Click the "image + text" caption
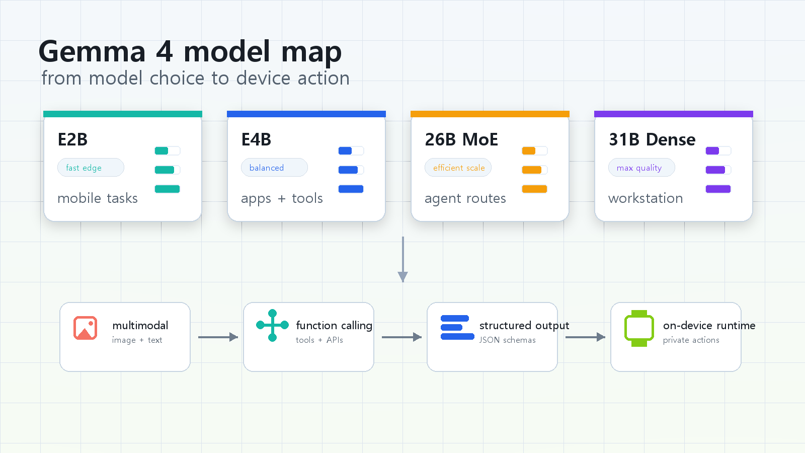The width and height of the screenshot is (805, 453). tap(137, 340)
